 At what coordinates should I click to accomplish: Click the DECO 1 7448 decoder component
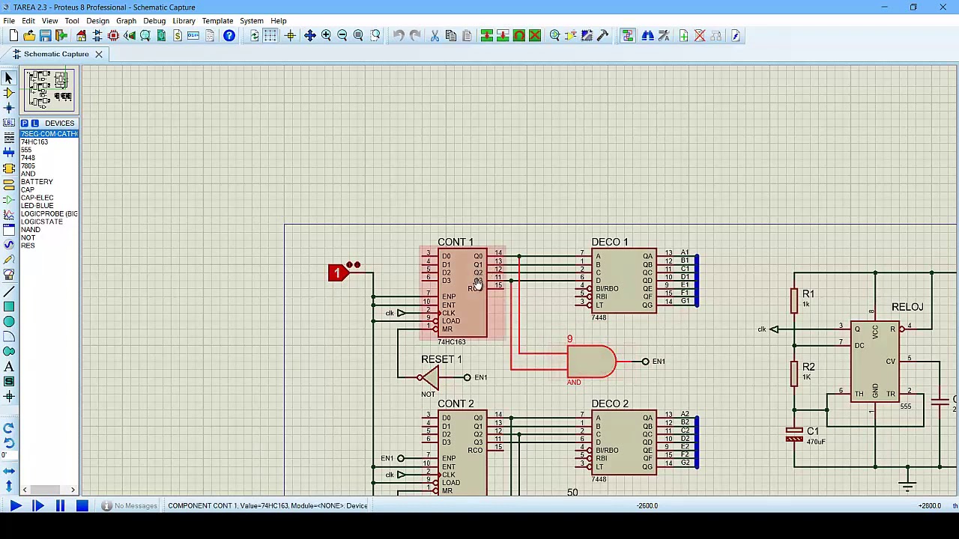623,281
